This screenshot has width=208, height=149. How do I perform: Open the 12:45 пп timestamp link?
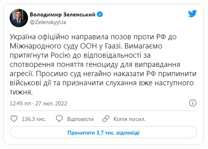[x=20, y=103]
